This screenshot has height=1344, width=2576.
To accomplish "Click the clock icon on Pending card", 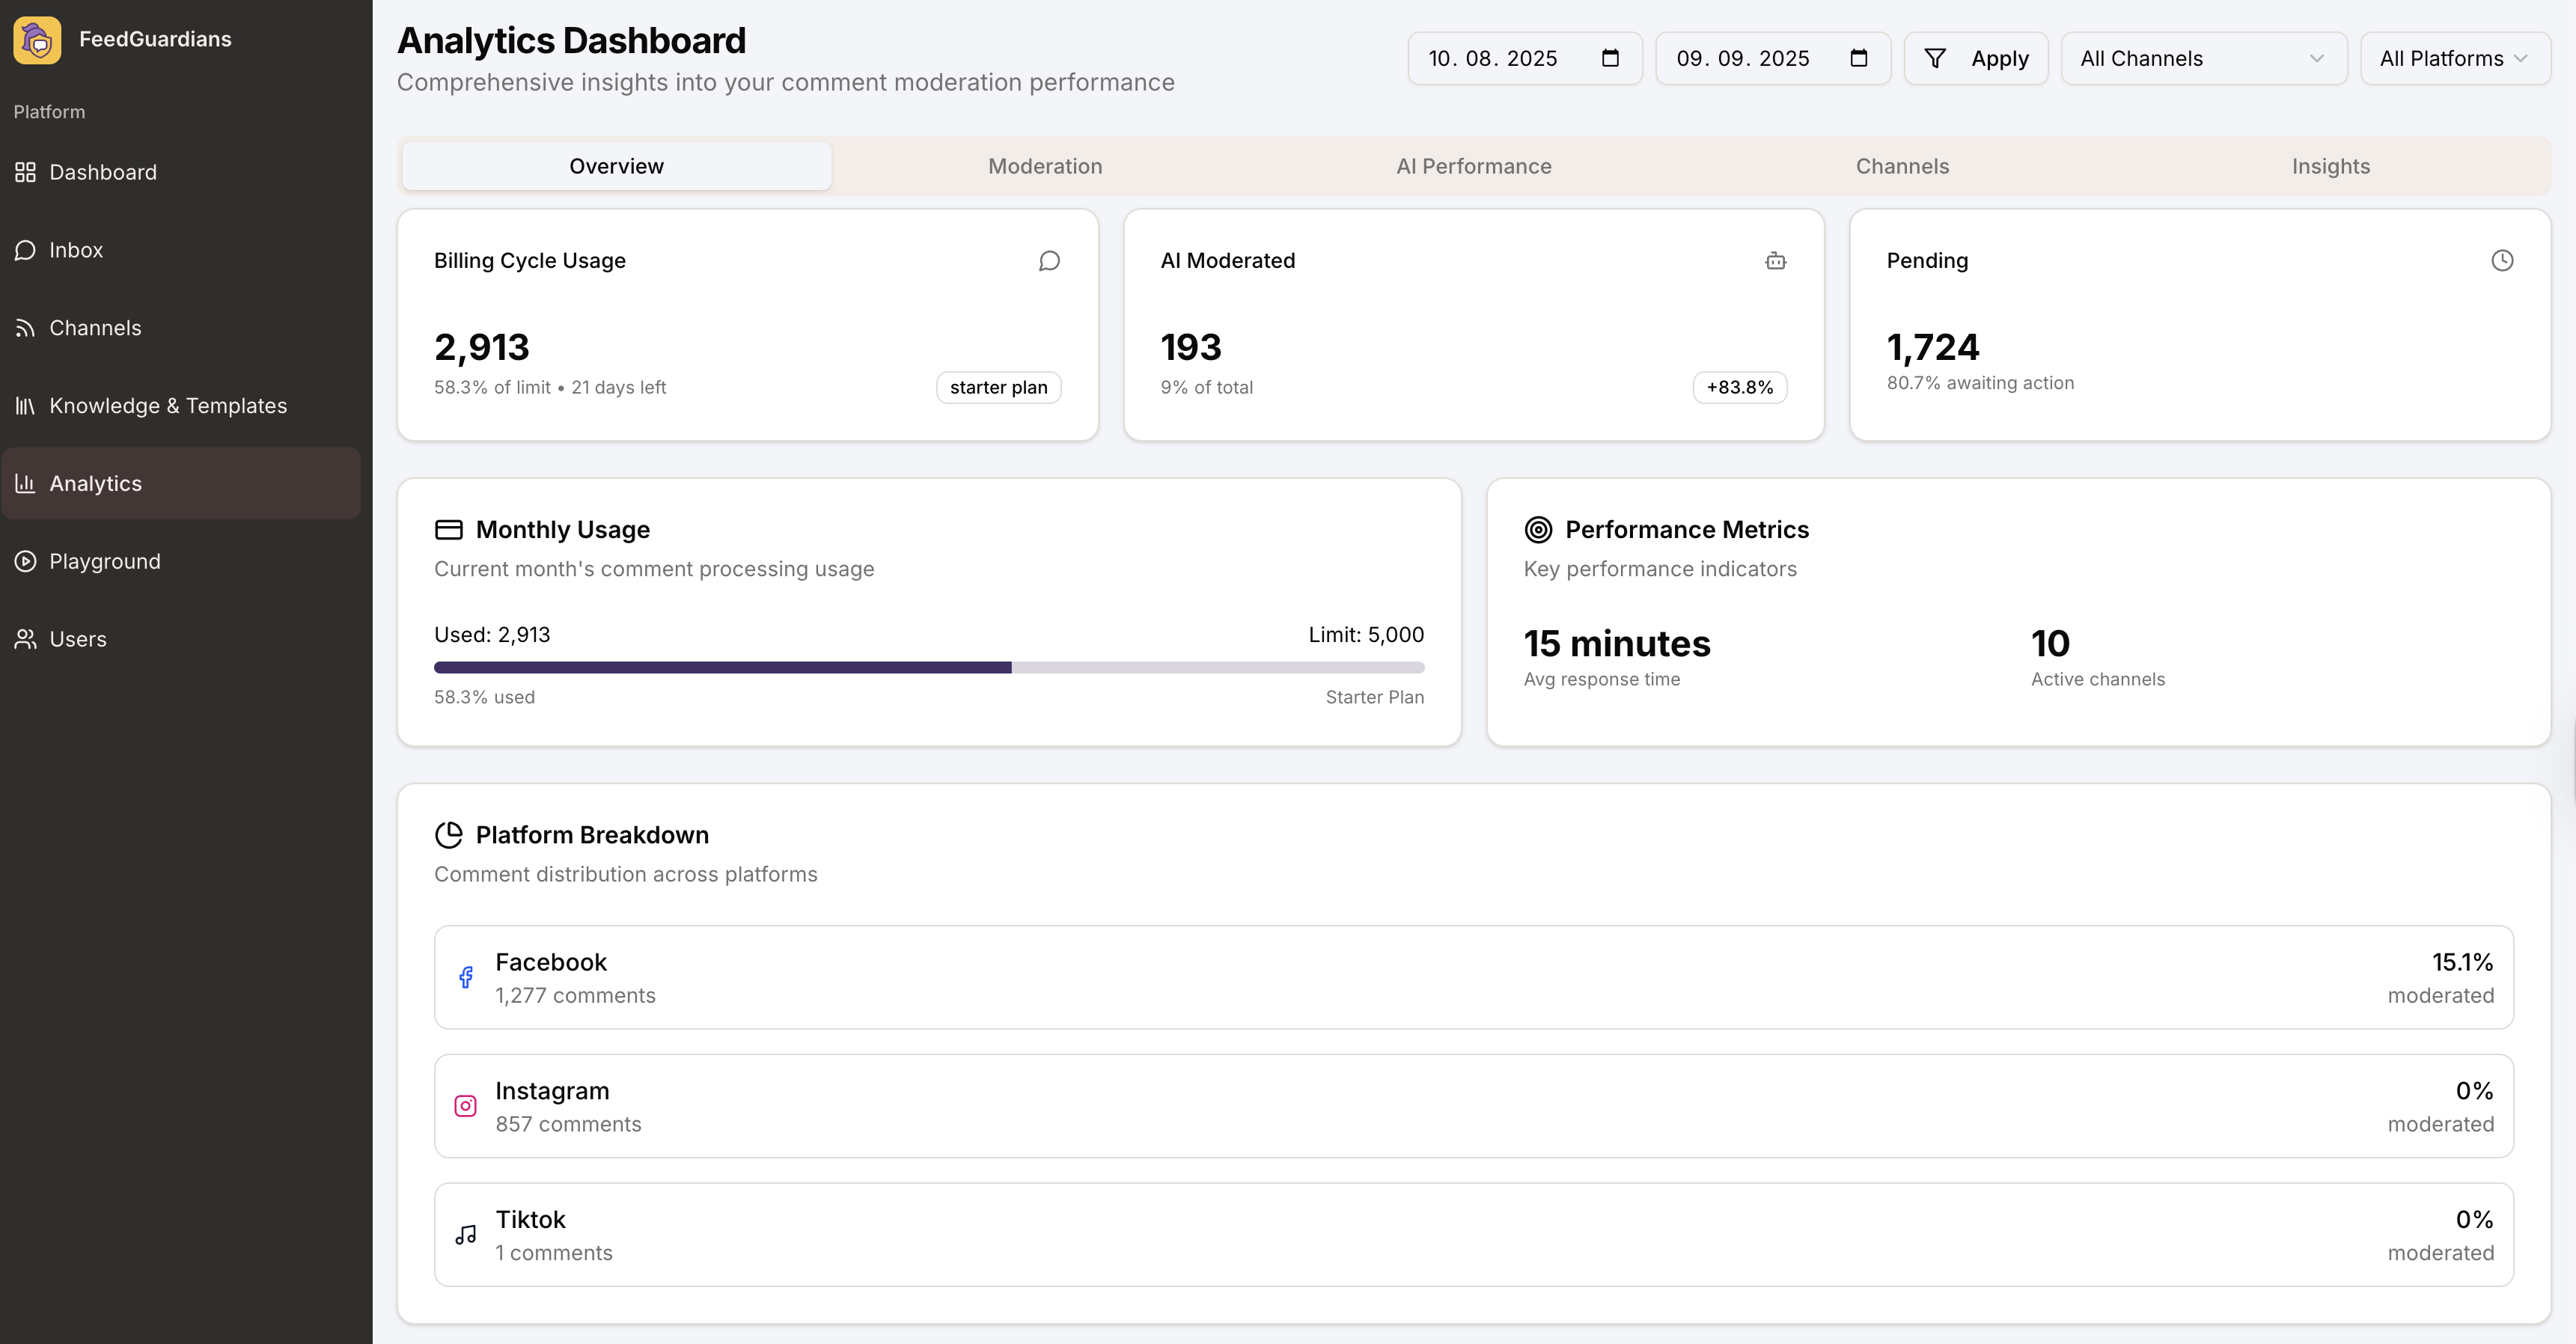I will pos(2501,261).
